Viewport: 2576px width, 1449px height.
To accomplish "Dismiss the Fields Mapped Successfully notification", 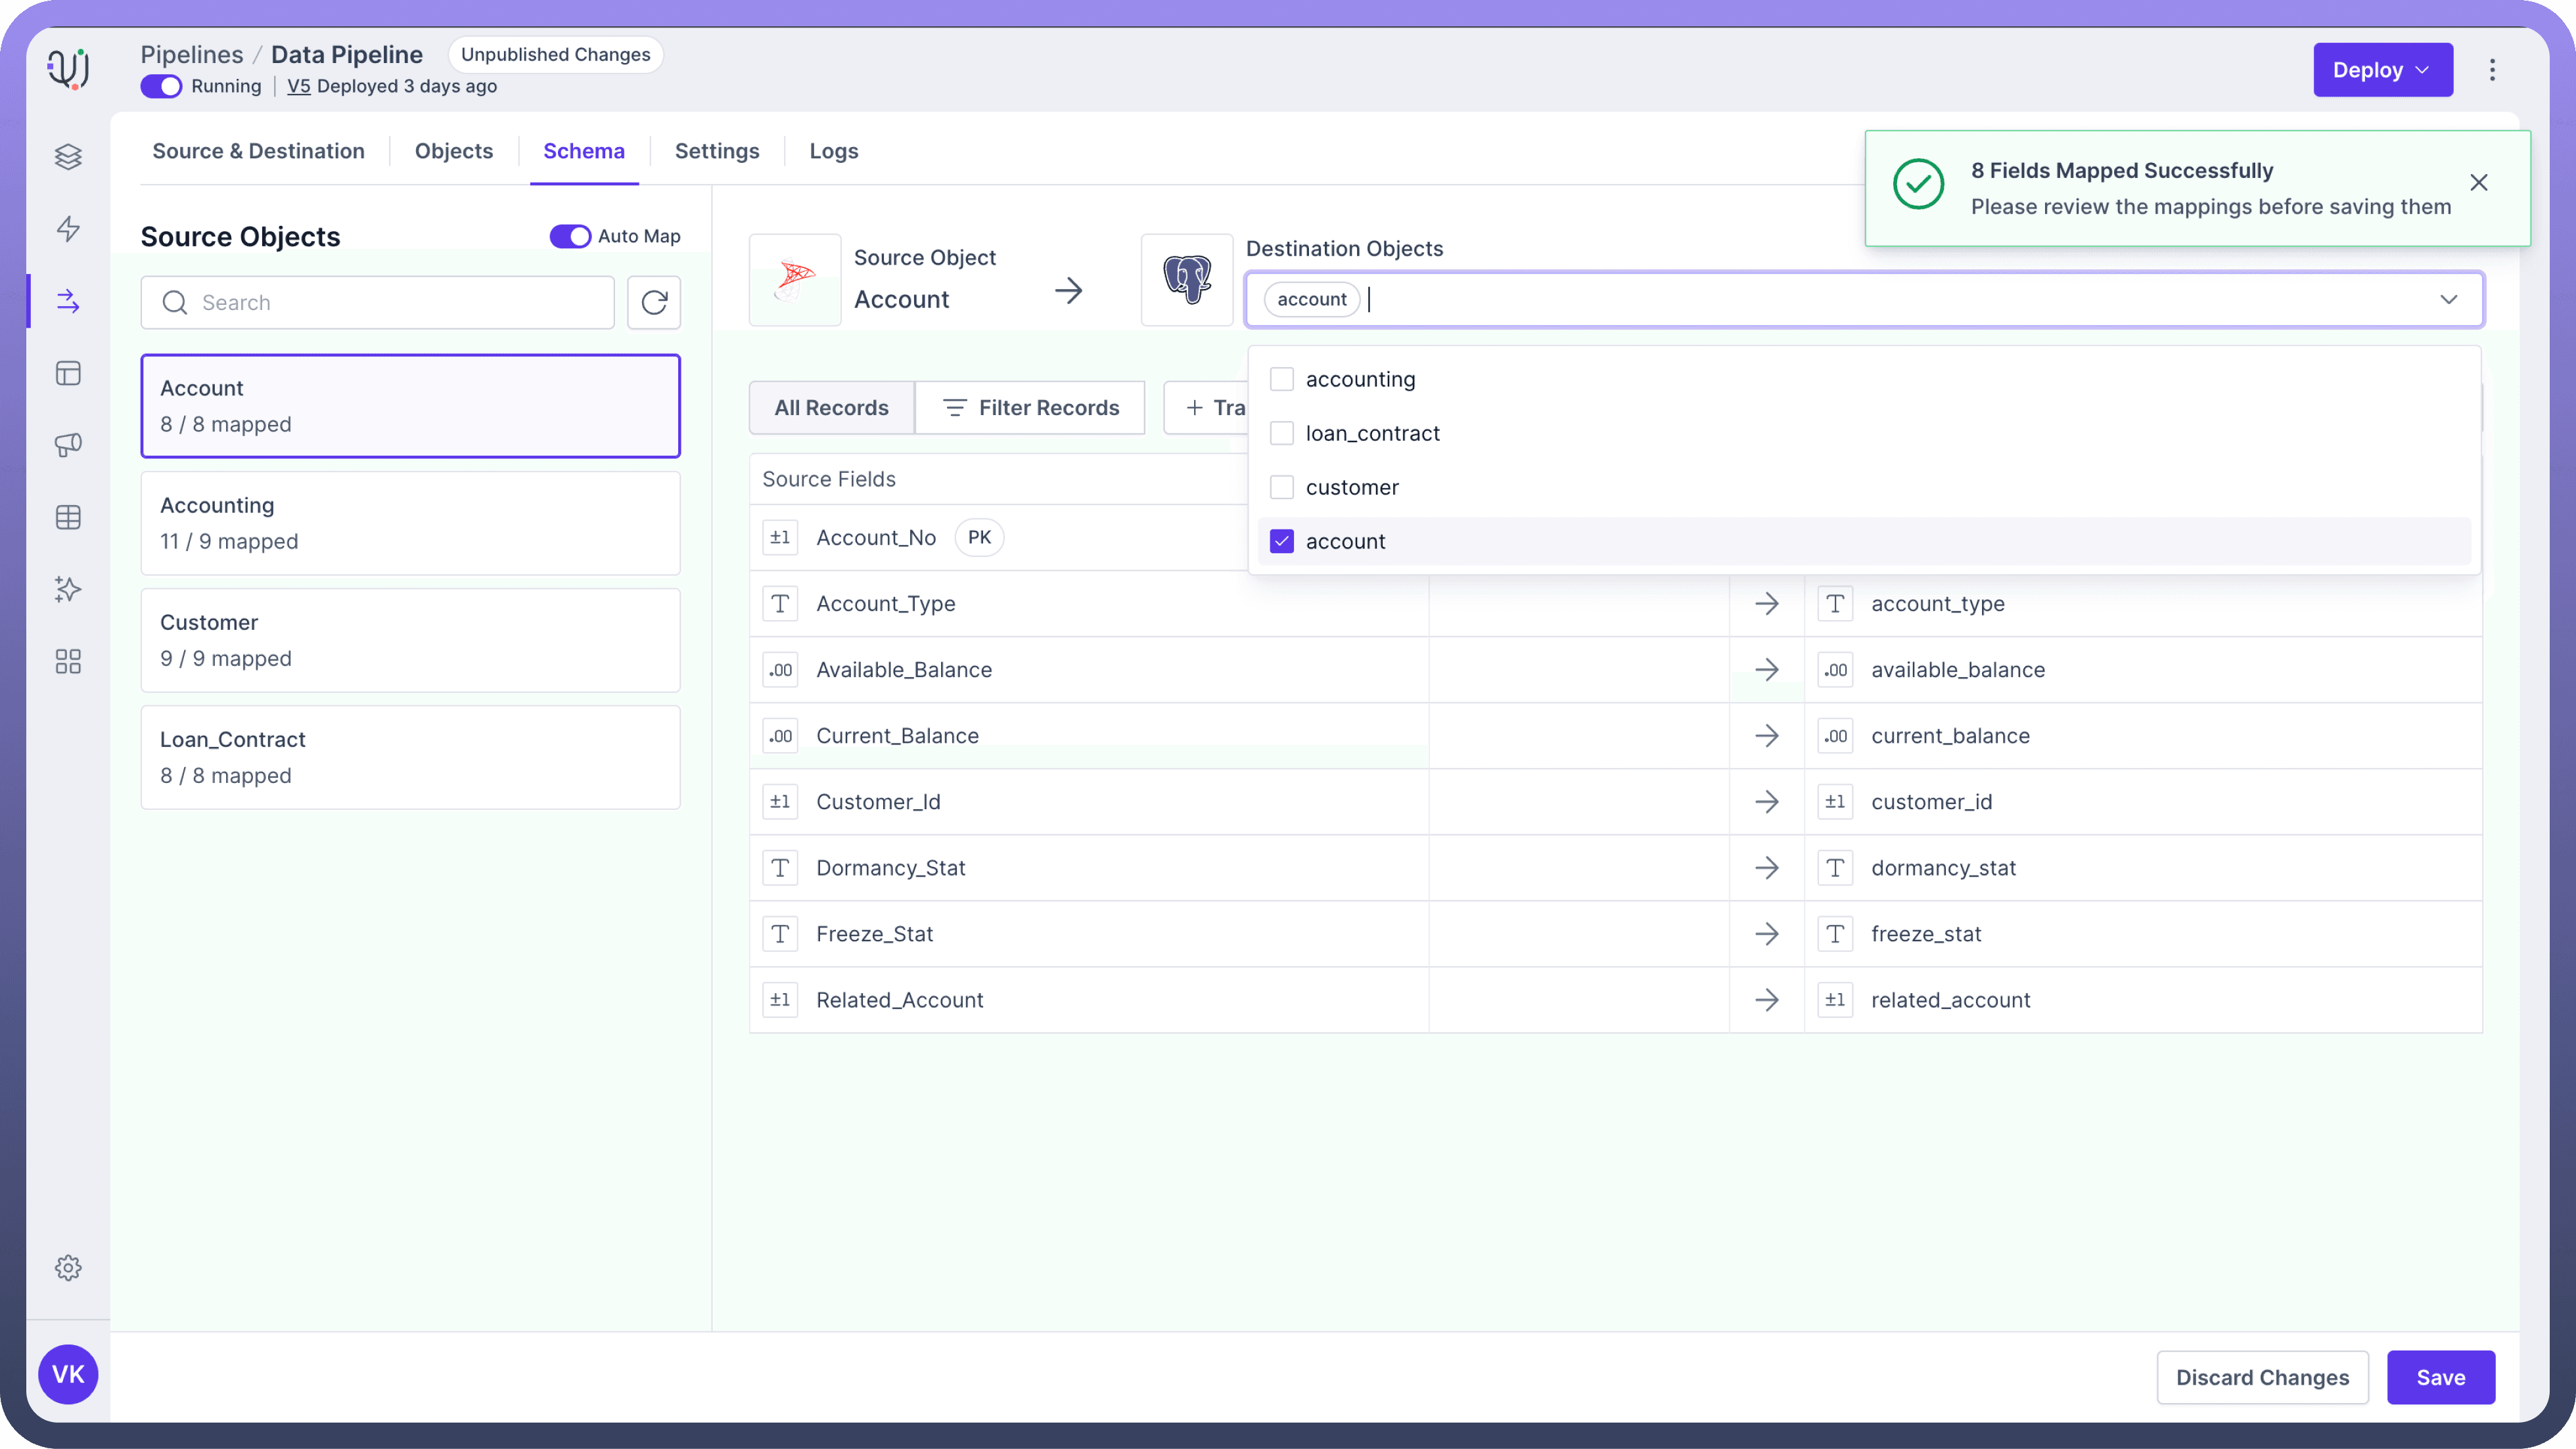I will [x=2479, y=182].
